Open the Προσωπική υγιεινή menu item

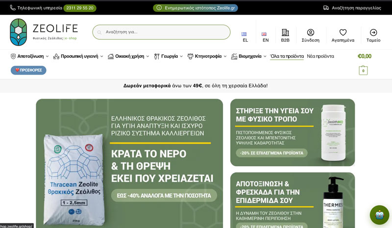click(x=79, y=56)
